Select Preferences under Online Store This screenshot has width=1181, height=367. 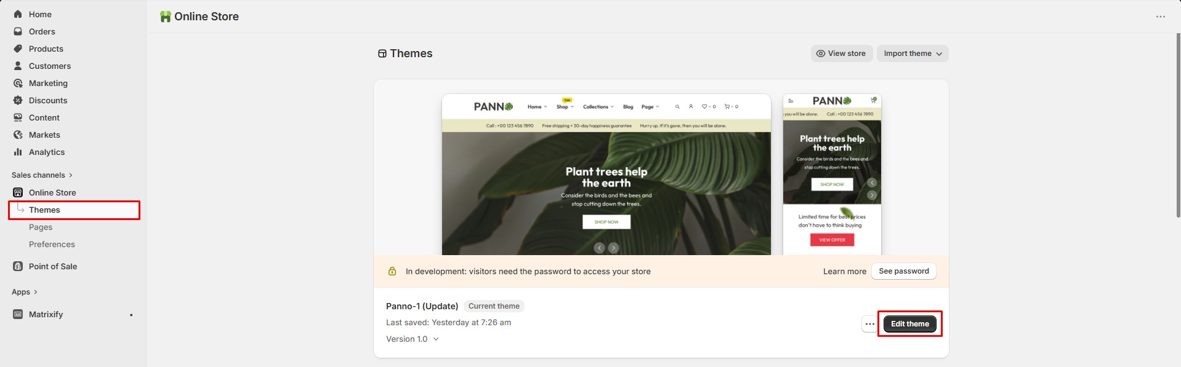(52, 244)
